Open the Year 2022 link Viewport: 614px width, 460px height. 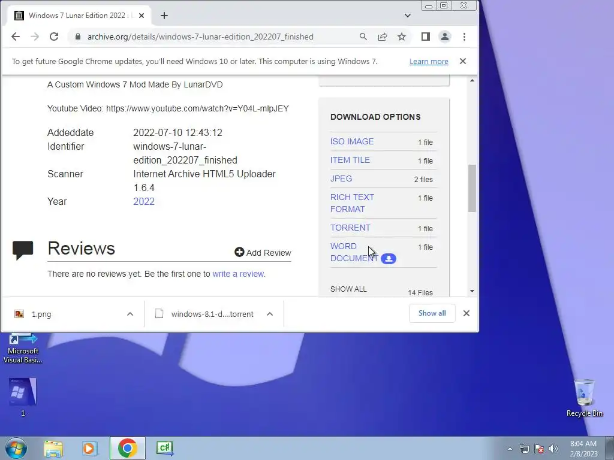tap(144, 201)
